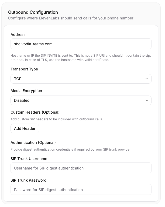Click the chevron arrow in the Disabled selector
The width and height of the screenshot is (165, 207).
coord(147,100)
